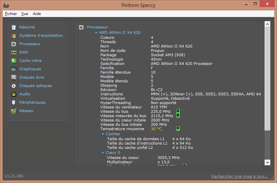Click the 4 x 512 Ko L2 cache value
This screenshot has height=183, width=277.
pos(182,148)
